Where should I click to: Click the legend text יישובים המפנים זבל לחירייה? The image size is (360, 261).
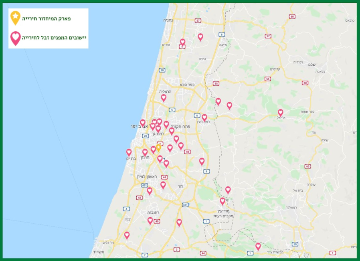[x=54, y=38]
